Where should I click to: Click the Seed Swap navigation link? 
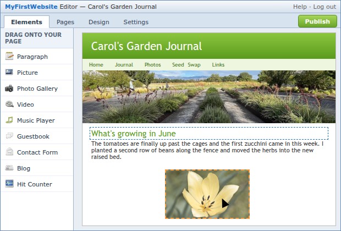(186, 65)
